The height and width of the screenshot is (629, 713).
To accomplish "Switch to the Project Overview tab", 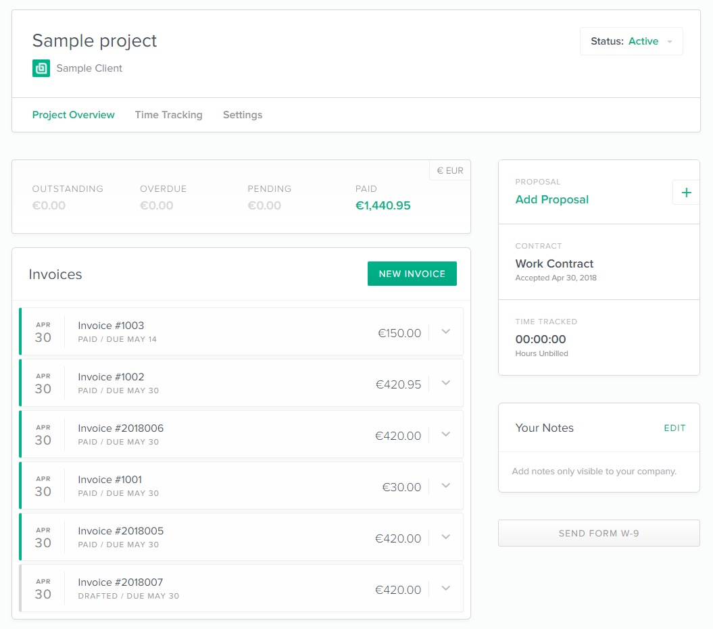I will (73, 115).
